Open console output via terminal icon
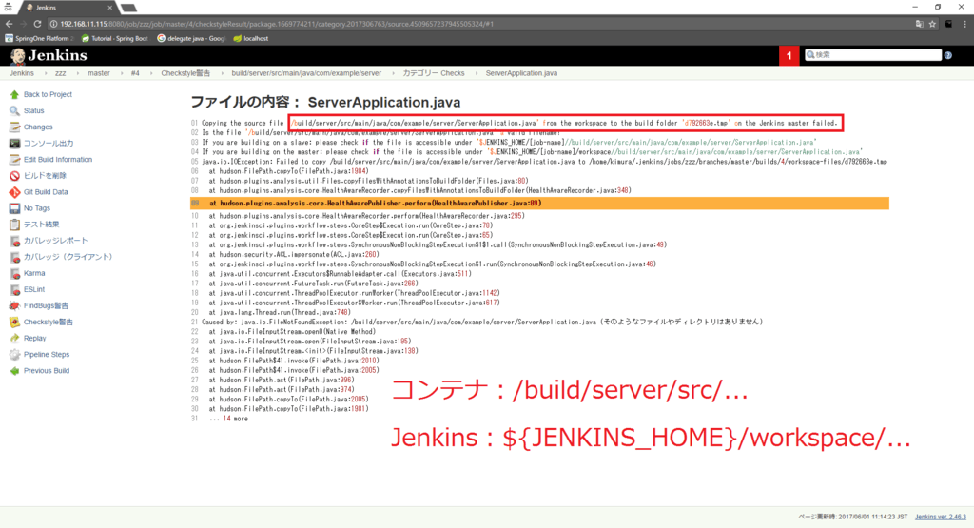The height and width of the screenshot is (528, 974). (13, 143)
